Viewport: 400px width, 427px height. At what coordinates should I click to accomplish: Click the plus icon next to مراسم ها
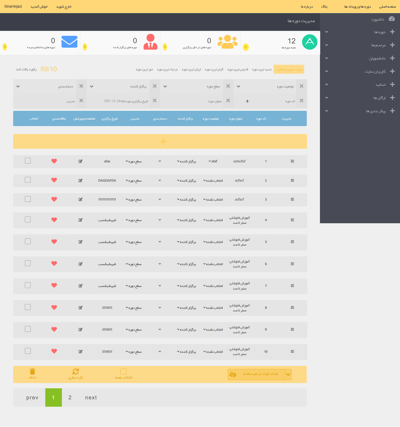(392, 45)
